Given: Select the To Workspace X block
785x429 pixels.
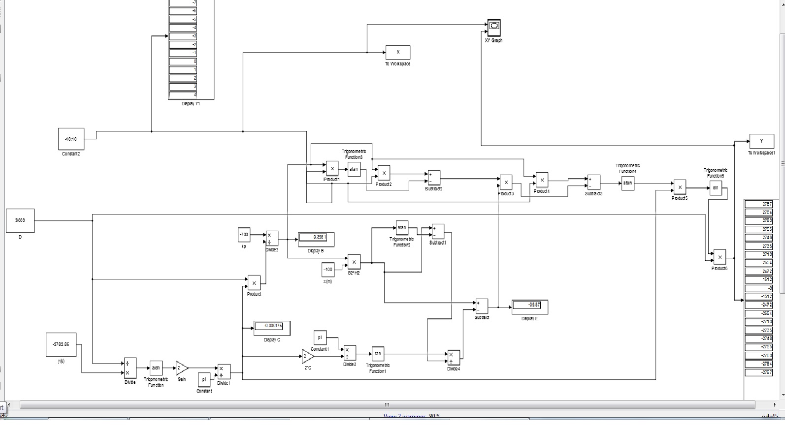Looking at the screenshot, I should coord(397,52).
